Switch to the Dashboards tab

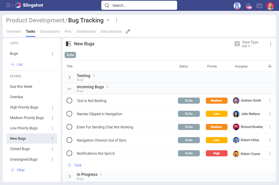(86, 31)
